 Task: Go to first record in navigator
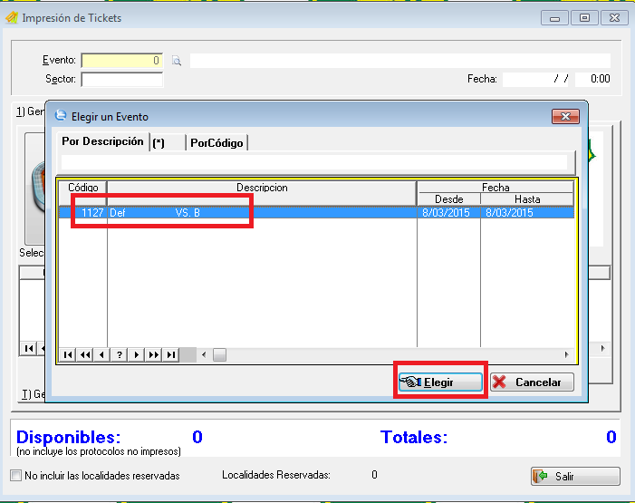(x=68, y=354)
